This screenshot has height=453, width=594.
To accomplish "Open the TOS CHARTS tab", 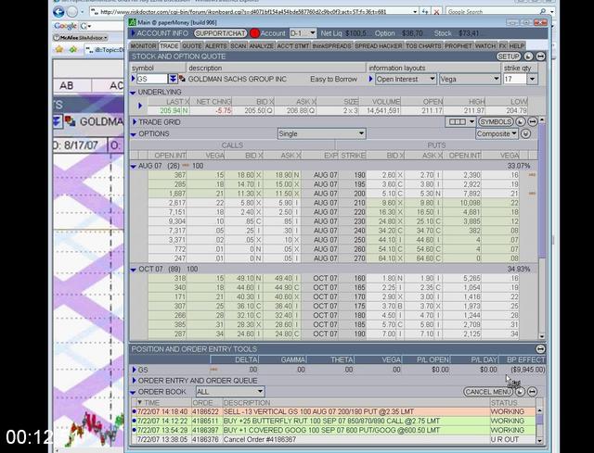I will tap(423, 45).
